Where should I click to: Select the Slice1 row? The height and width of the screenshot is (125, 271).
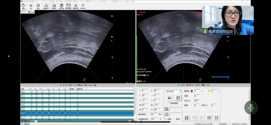click(x=77, y=91)
